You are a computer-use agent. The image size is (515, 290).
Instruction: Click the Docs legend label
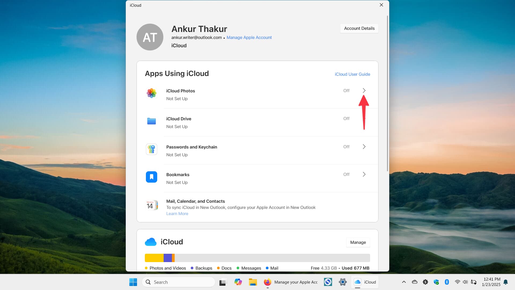pos(226,268)
